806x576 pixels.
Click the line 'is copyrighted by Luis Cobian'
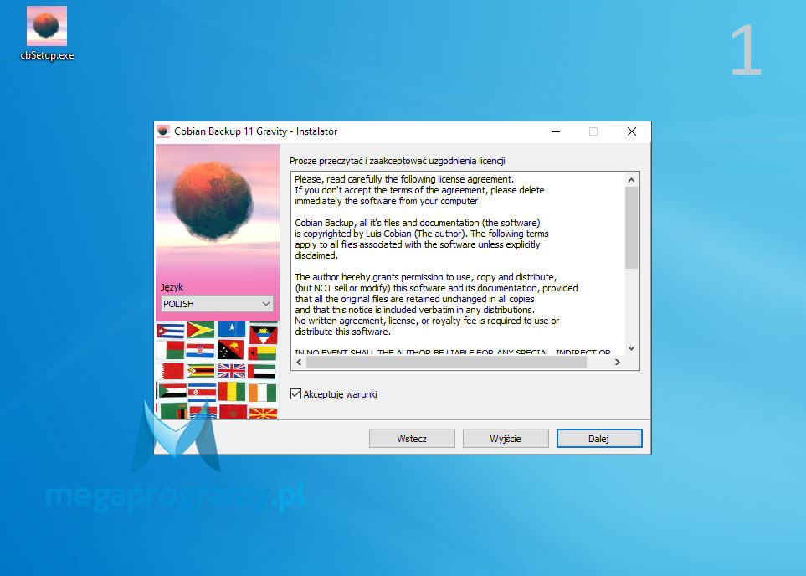coord(422,234)
